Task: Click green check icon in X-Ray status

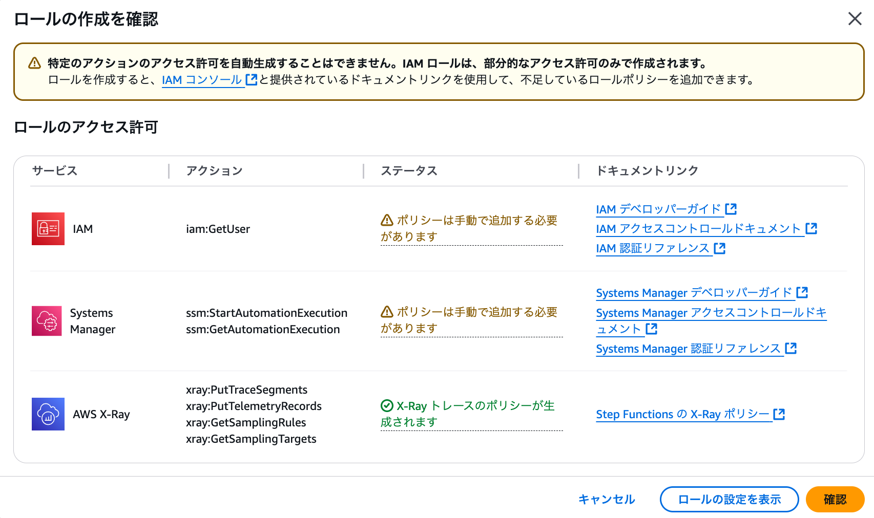Action: pos(387,406)
